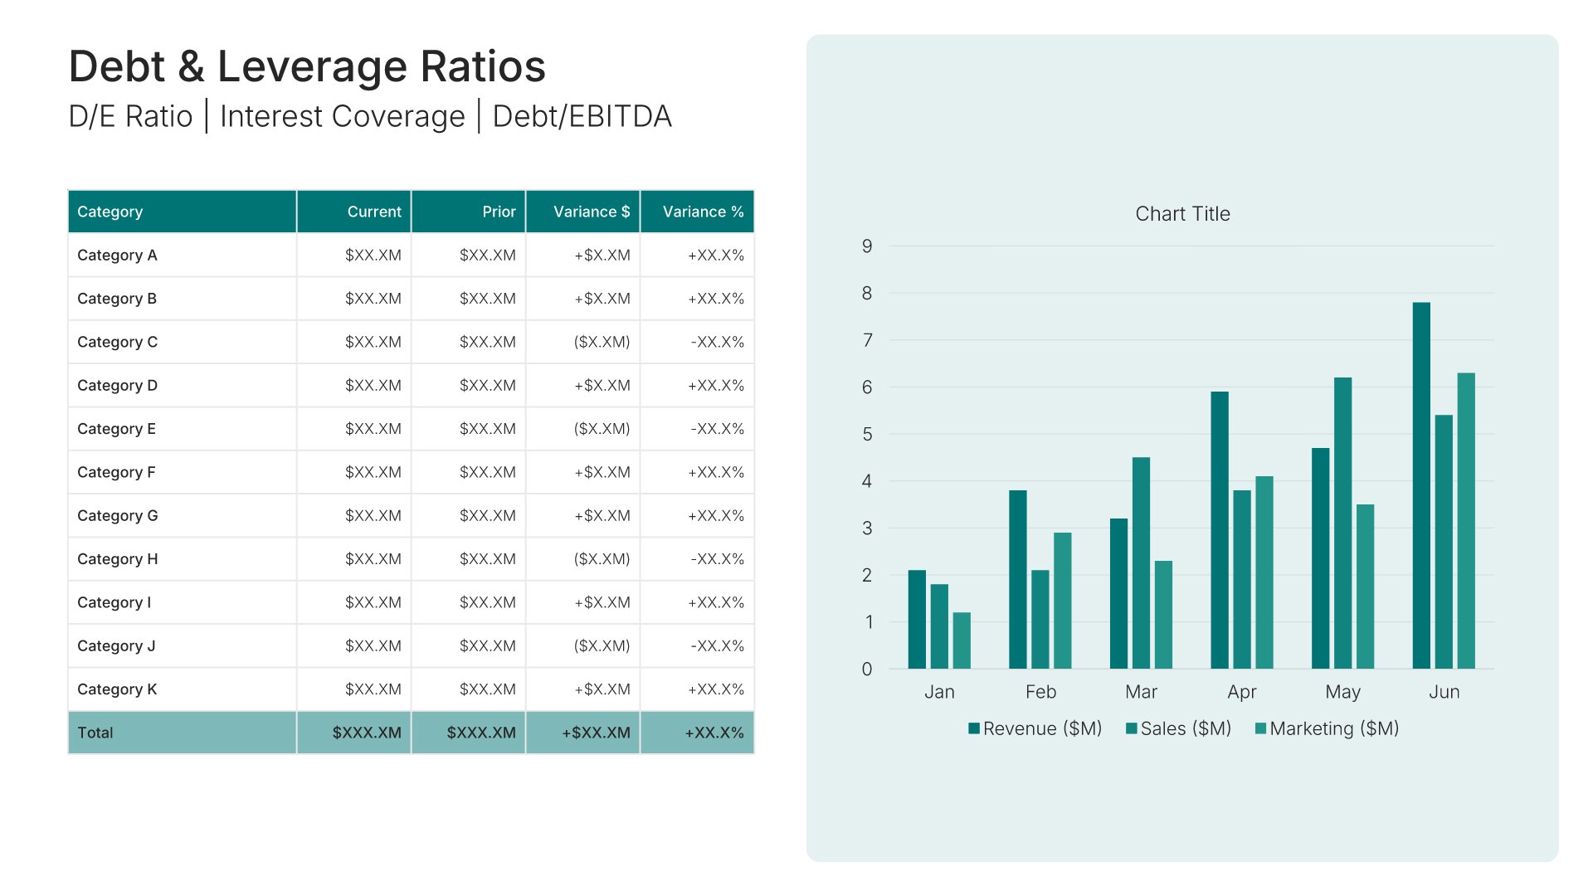Click the Current column header
The image size is (1593, 896).
[373, 212]
